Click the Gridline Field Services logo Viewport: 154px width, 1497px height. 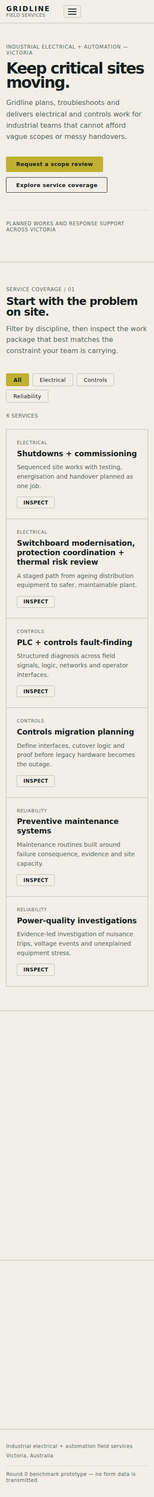[28, 12]
